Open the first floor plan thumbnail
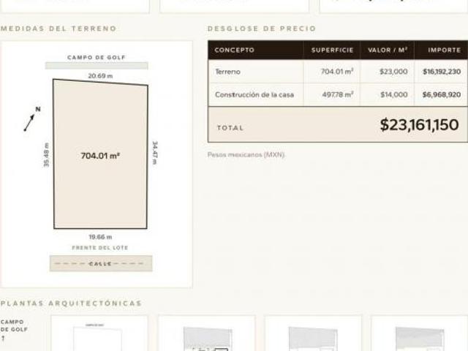 coord(99,333)
